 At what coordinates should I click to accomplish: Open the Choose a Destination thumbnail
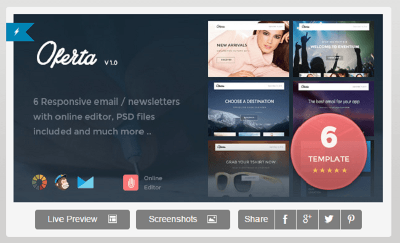click(x=249, y=109)
